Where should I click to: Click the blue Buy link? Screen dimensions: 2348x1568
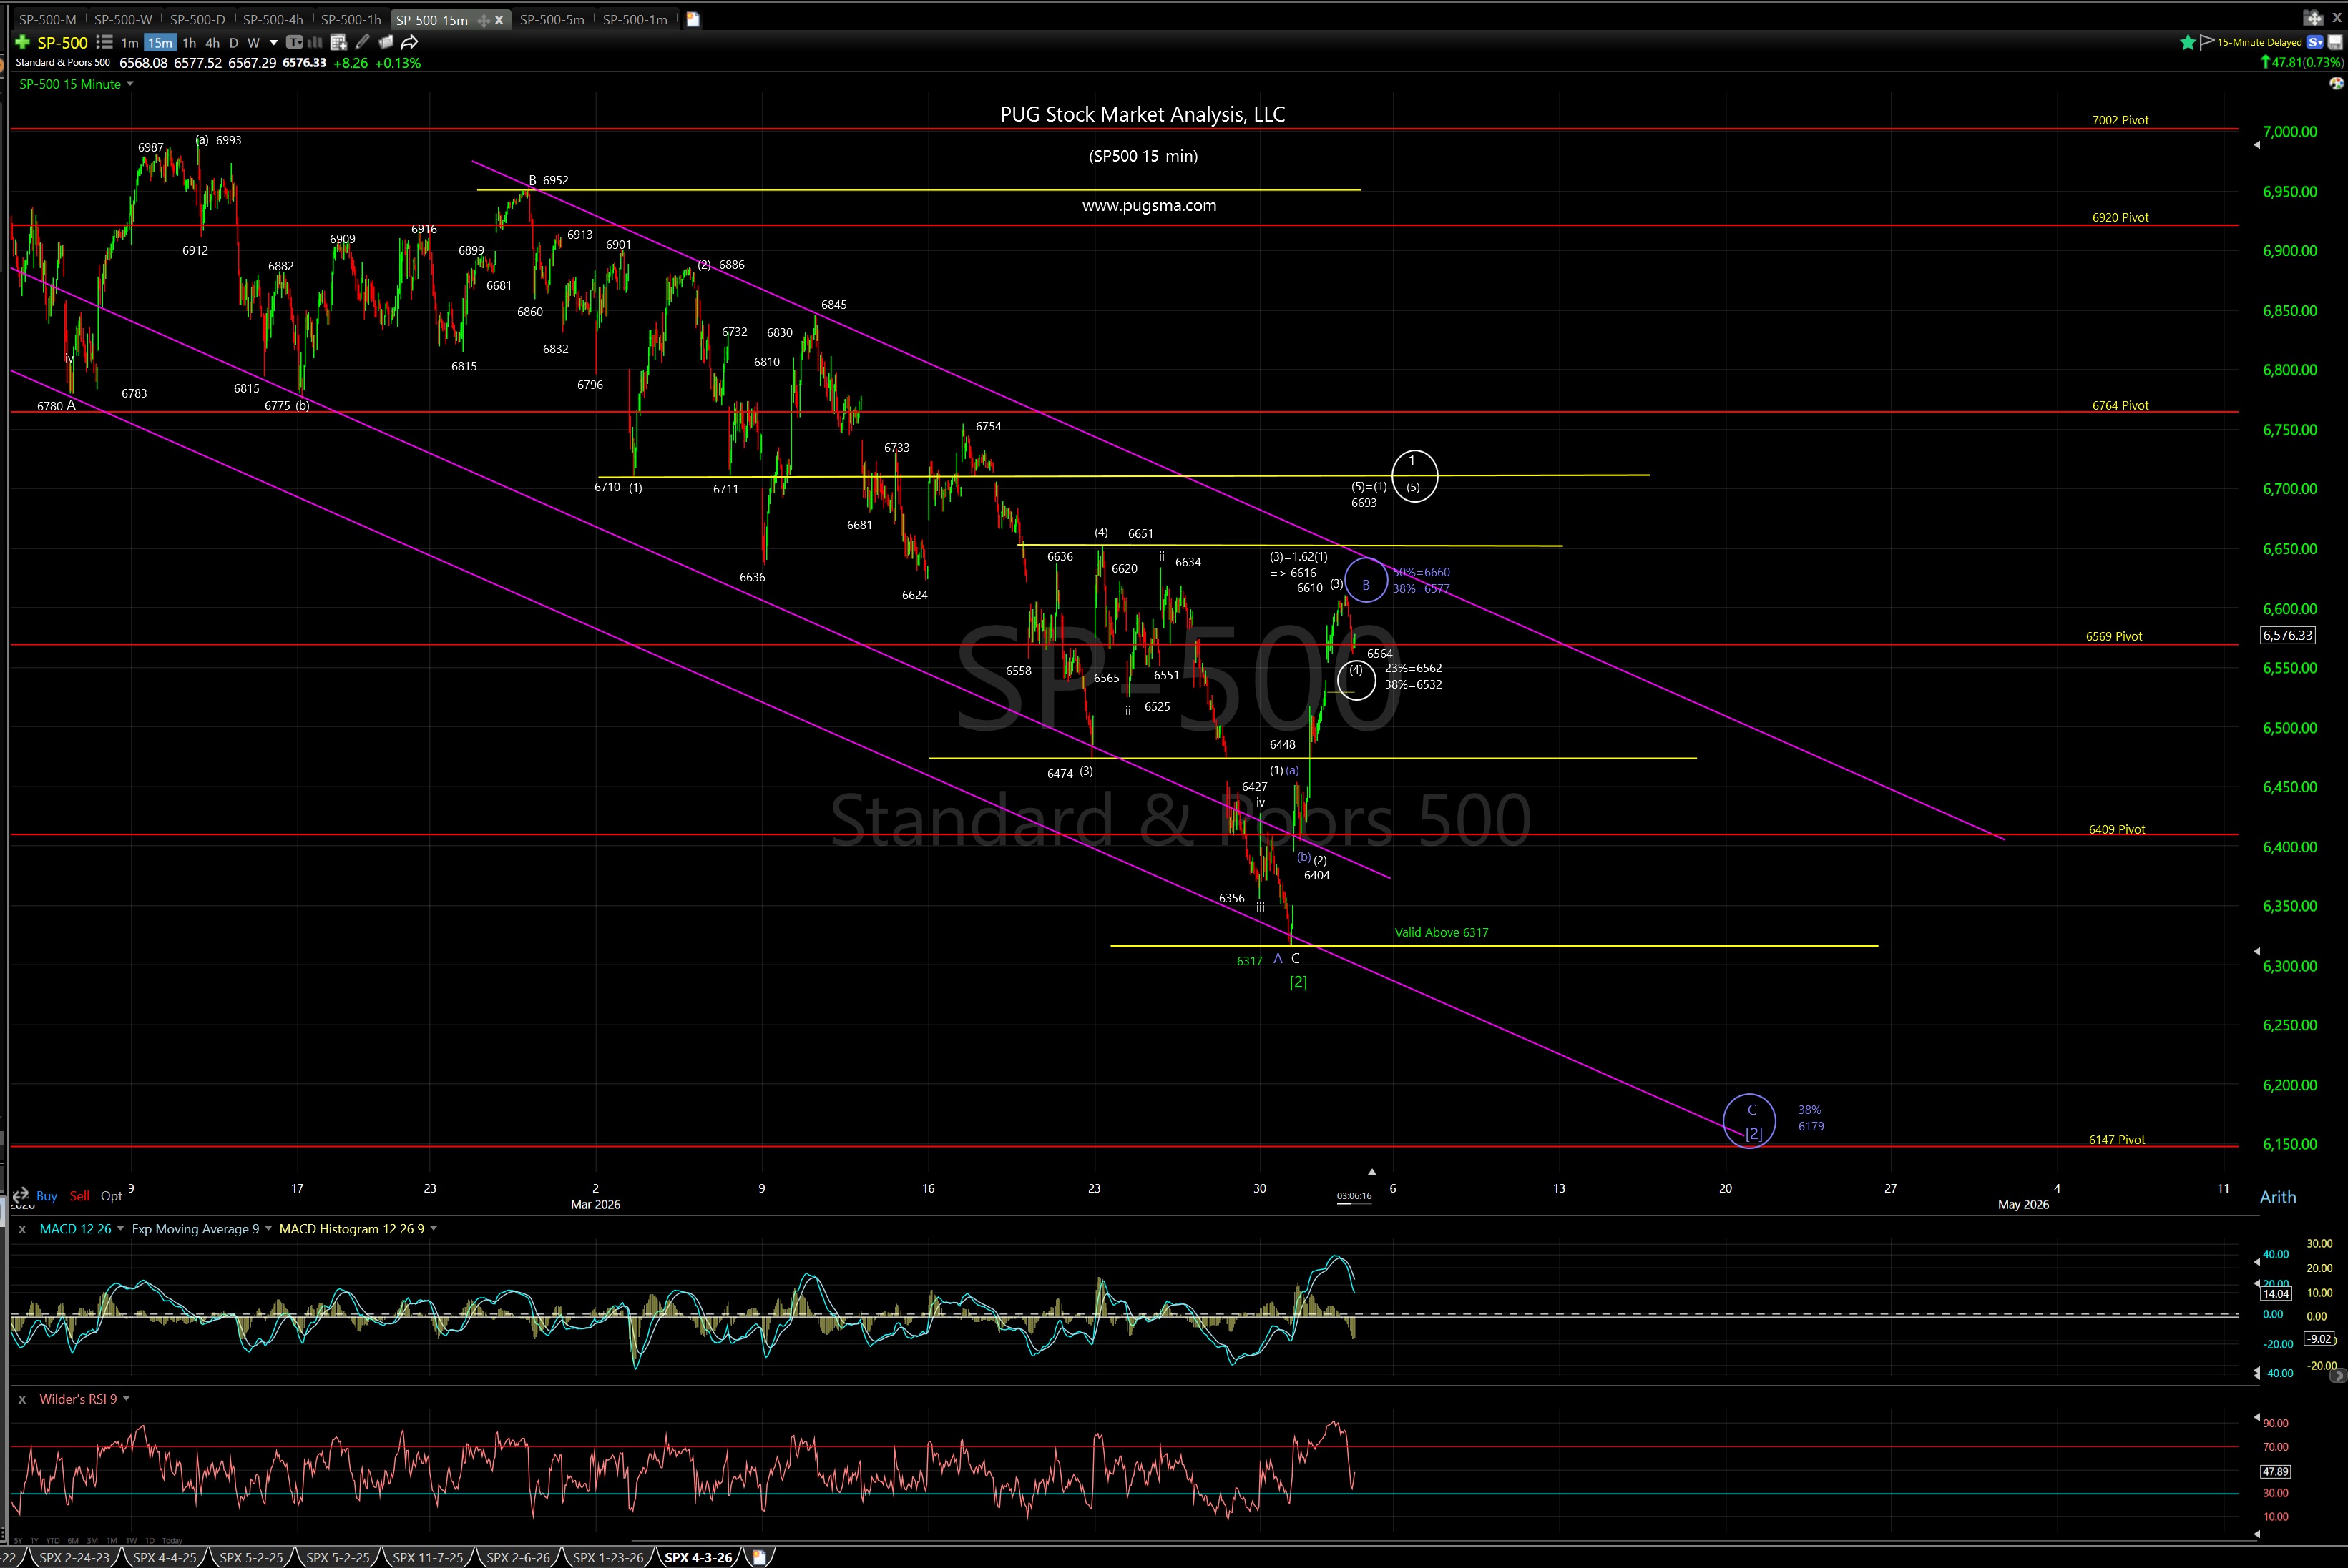47,1196
